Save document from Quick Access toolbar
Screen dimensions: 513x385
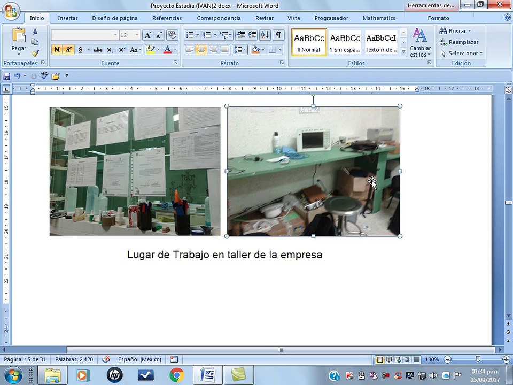click(x=6, y=76)
